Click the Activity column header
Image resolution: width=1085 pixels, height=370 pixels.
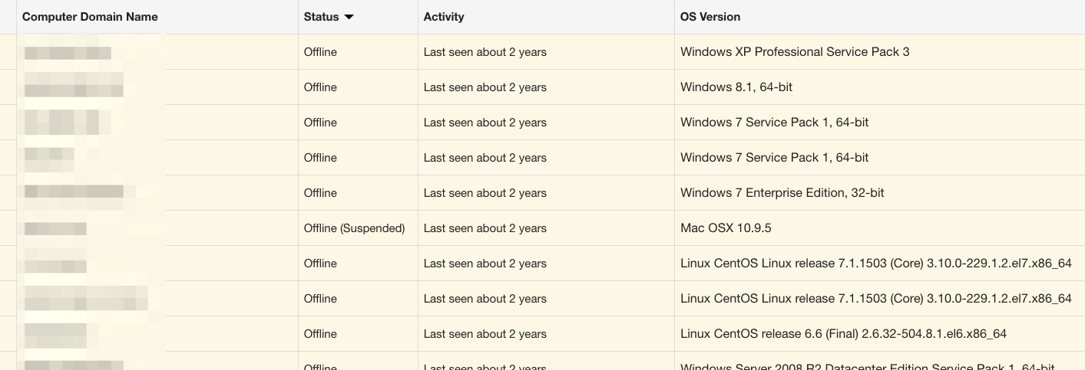tap(444, 17)
